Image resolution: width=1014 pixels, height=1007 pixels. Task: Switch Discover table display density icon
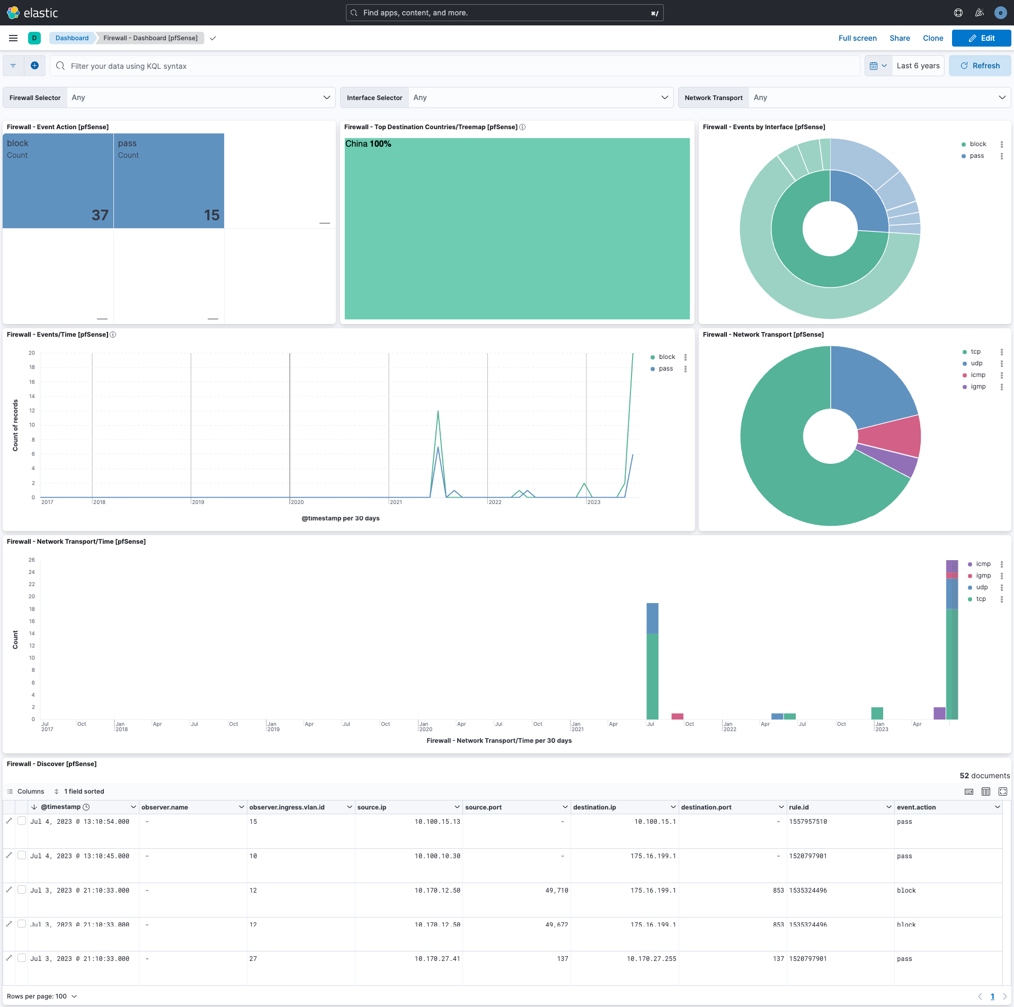coord(986,791)
